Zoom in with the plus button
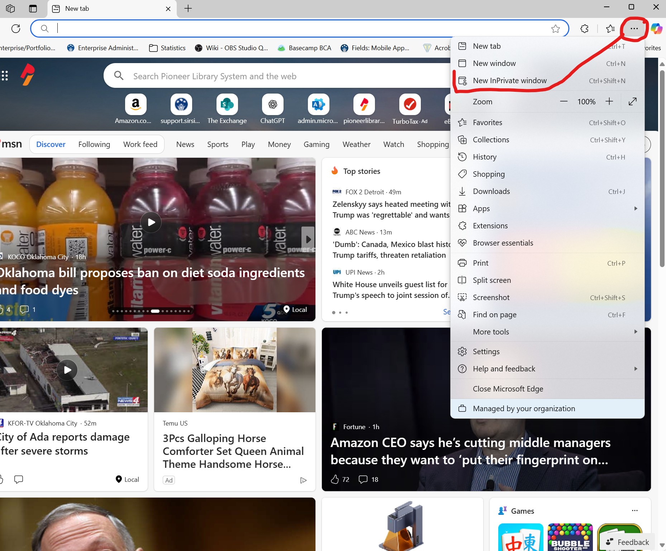Screen dimensions: 666x551 click(609, 101)
